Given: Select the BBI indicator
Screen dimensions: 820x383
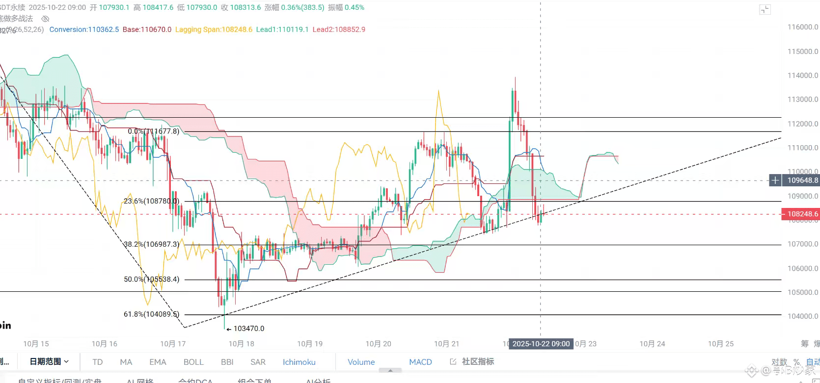Looking at the screenshot, I should click(x=227, y=362).
